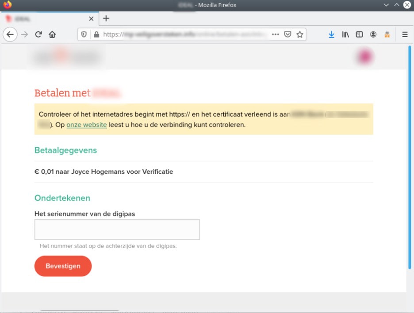Open the 'onze website' link
The width and height of the screenshot is (414, 313).
tap(86, 125)
